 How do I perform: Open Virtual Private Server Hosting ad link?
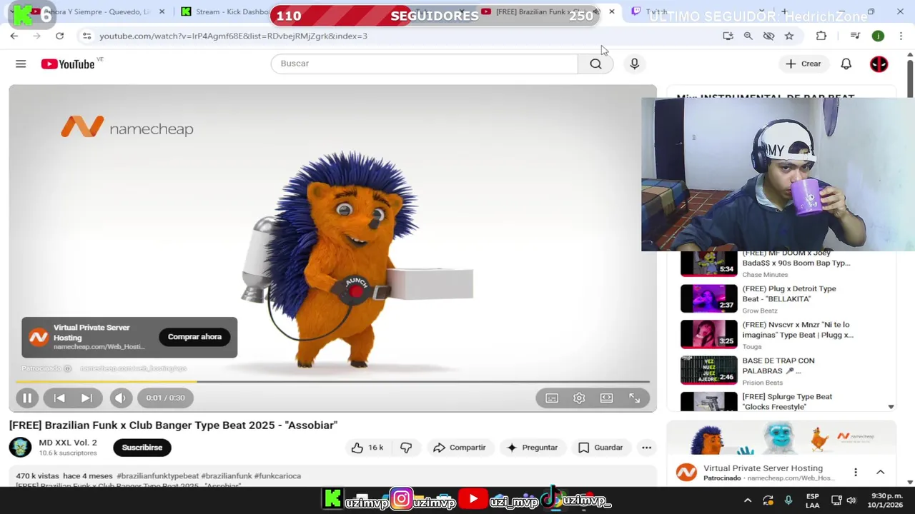(763, 468)
